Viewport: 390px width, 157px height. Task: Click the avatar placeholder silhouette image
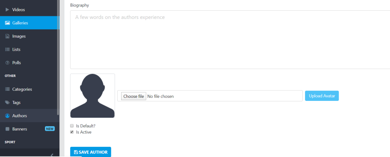click(93, 96)
